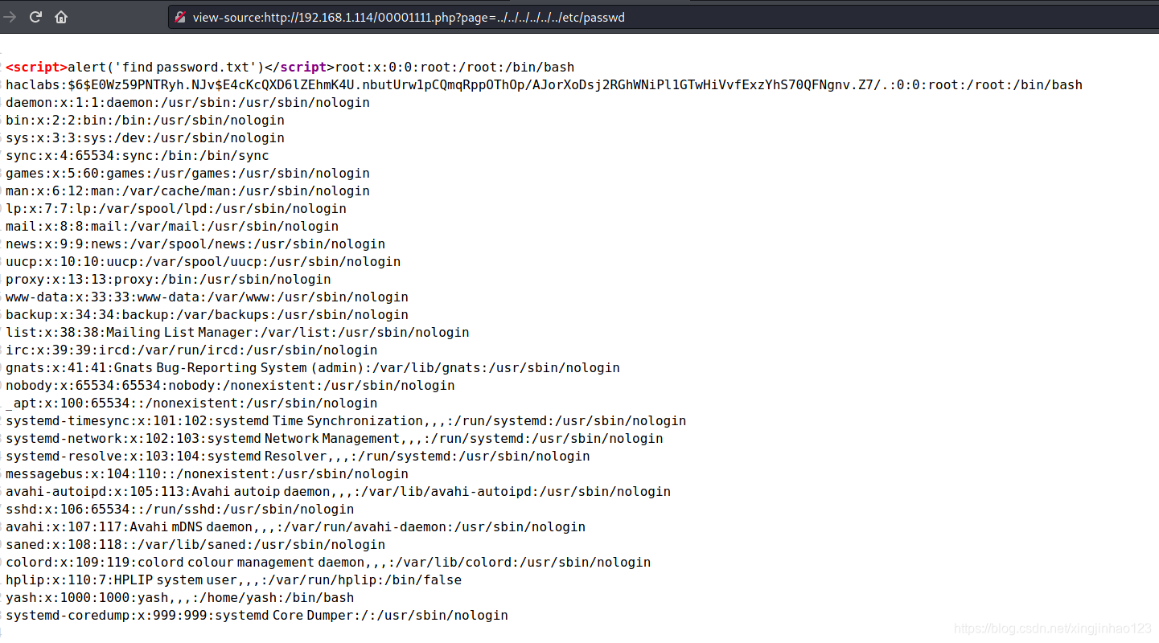Screen dimensions: 1159x643
Task: Click the sync:x:4:65534 line
Action: (138, 156)
